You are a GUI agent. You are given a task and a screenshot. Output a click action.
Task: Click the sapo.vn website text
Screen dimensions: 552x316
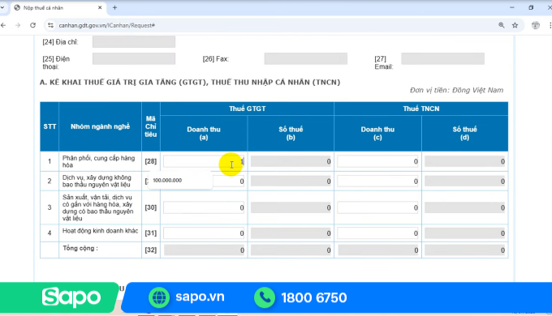[200, 297]
